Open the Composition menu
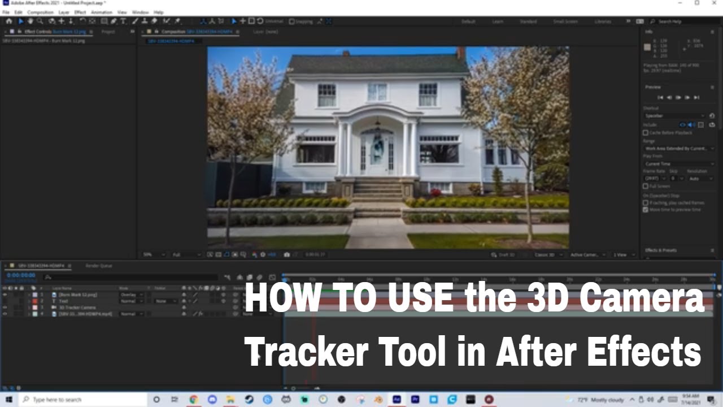This screenshot has height=407, width=723. pyautogui.click(x=41, y=12)
